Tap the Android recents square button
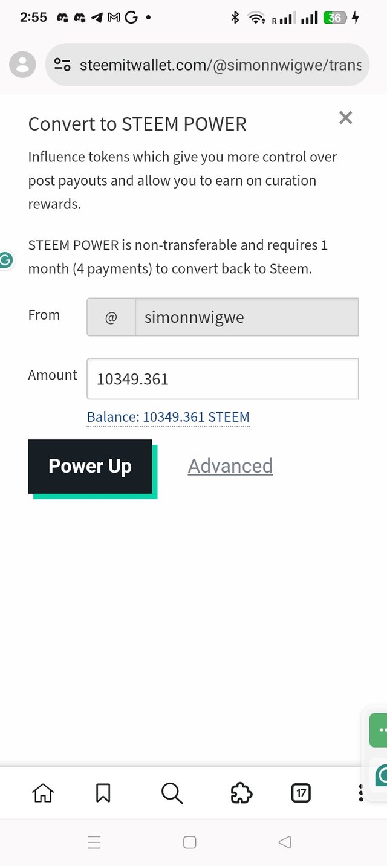This screenshot has height=866, width=387. pyautogui.click(x=189, y=841)
